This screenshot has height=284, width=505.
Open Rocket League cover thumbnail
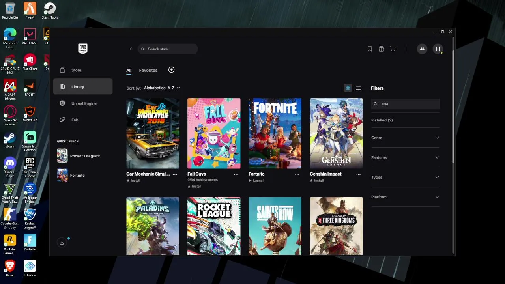214,226
